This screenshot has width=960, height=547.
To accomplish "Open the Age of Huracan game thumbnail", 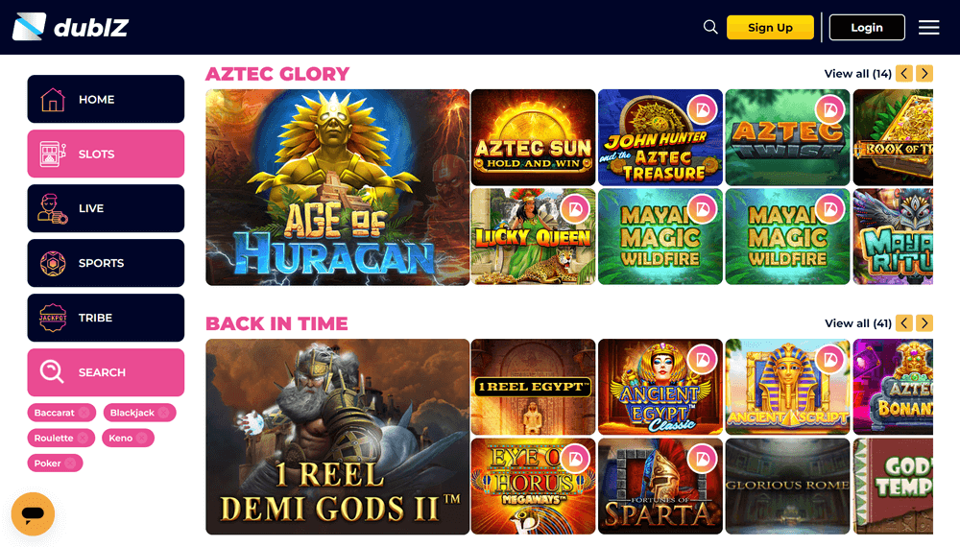I will click(x=337, y=187).
